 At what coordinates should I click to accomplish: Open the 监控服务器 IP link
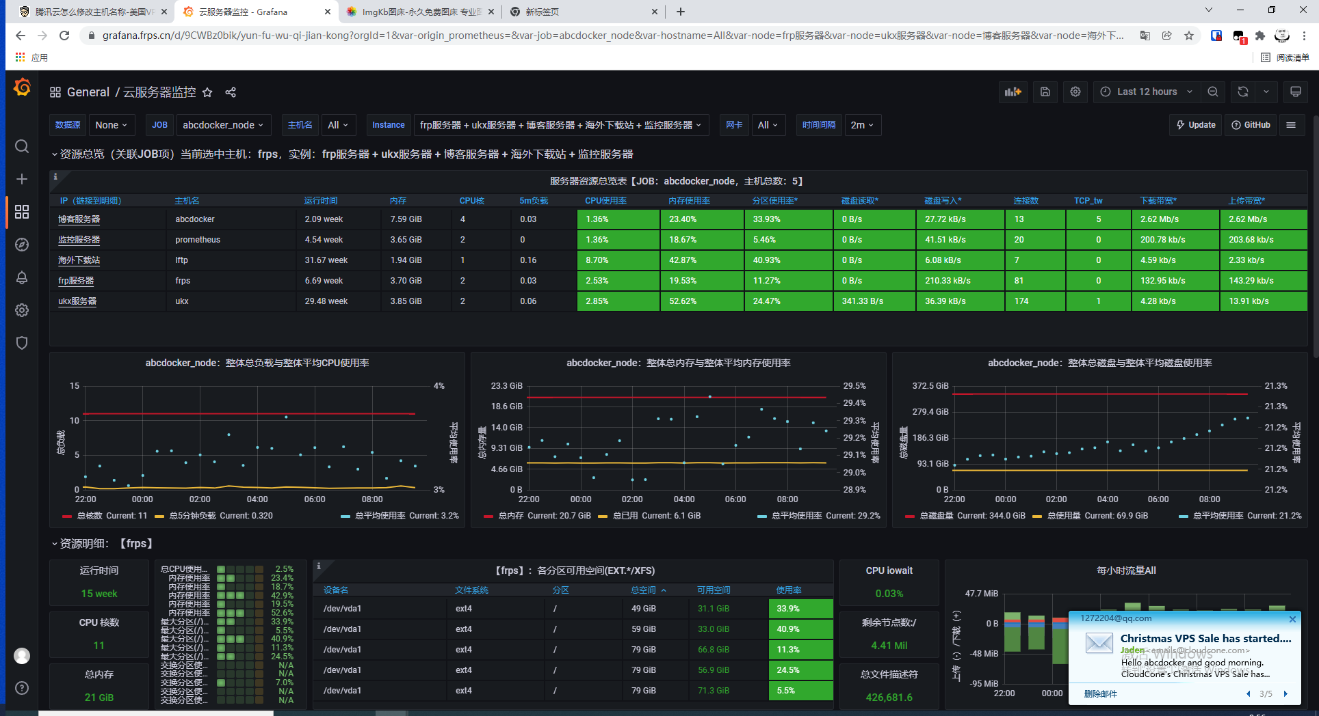click(79, 240)
